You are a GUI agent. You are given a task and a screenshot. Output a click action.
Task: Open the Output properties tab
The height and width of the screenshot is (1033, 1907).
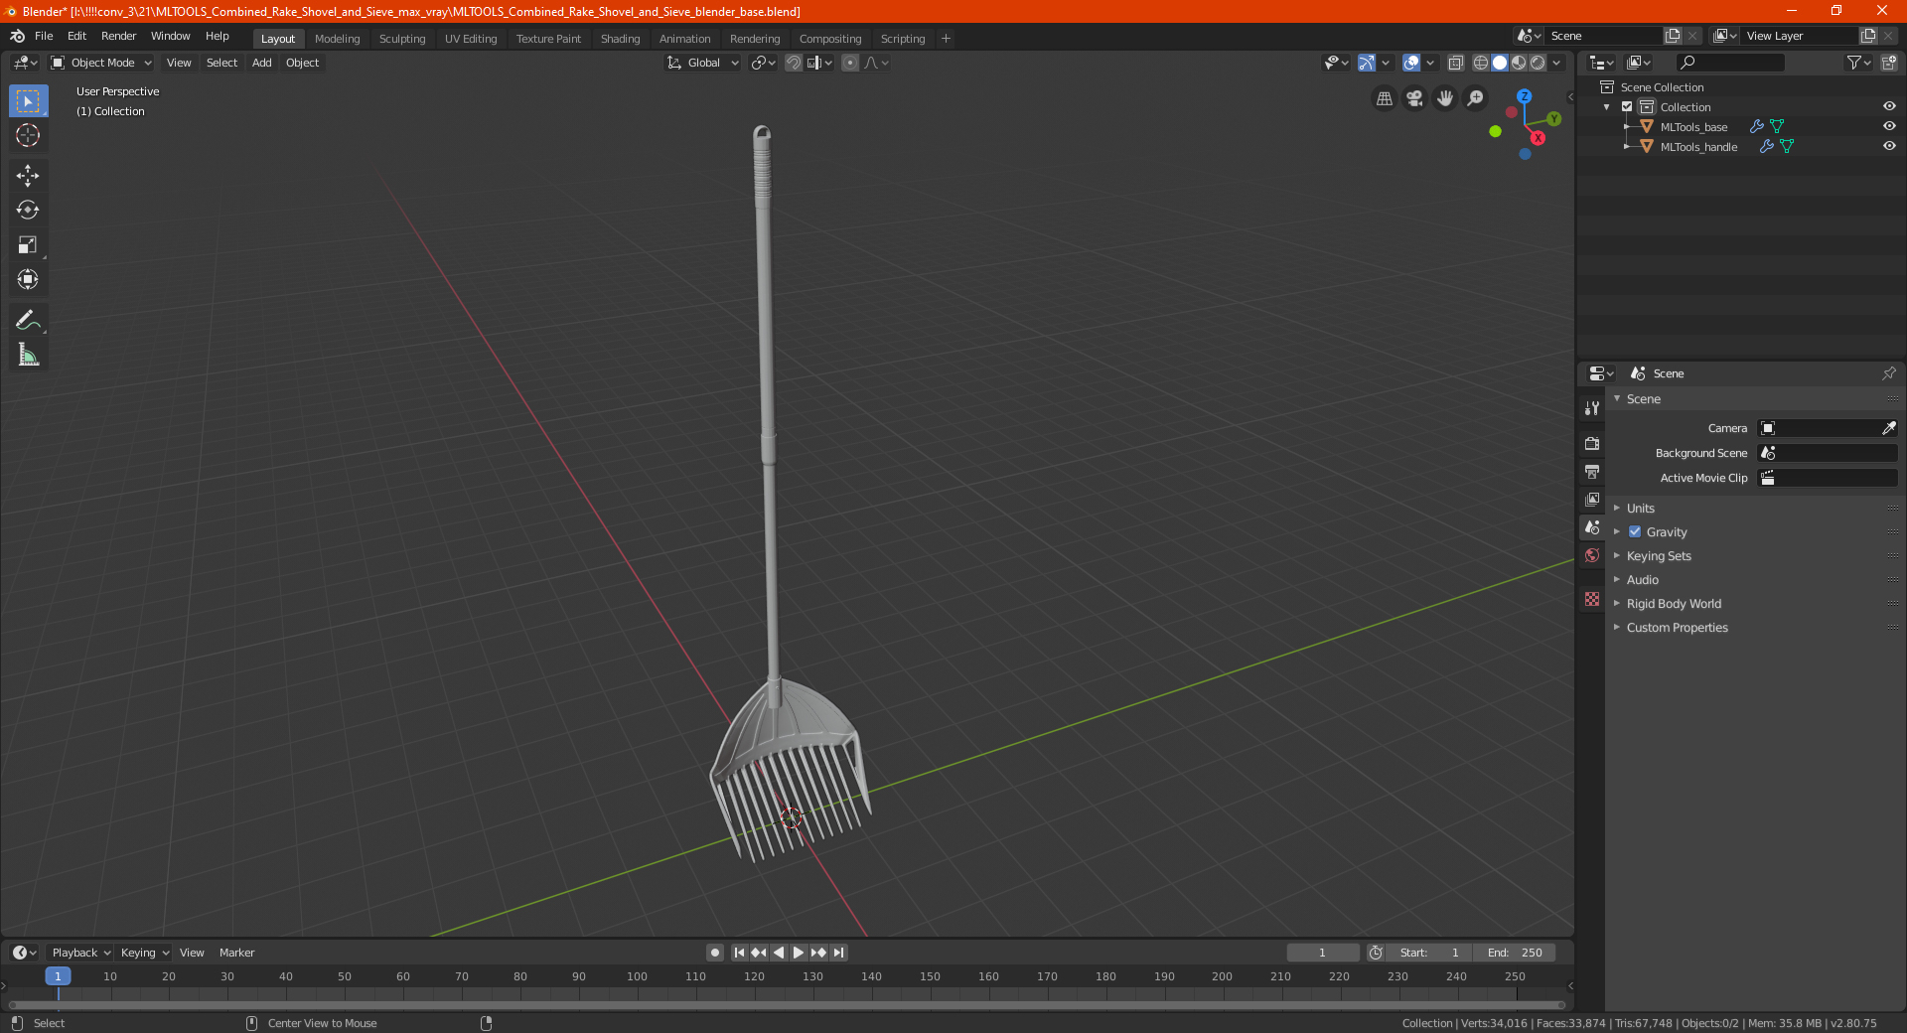pyautogui.click(x=1592, y=471)
